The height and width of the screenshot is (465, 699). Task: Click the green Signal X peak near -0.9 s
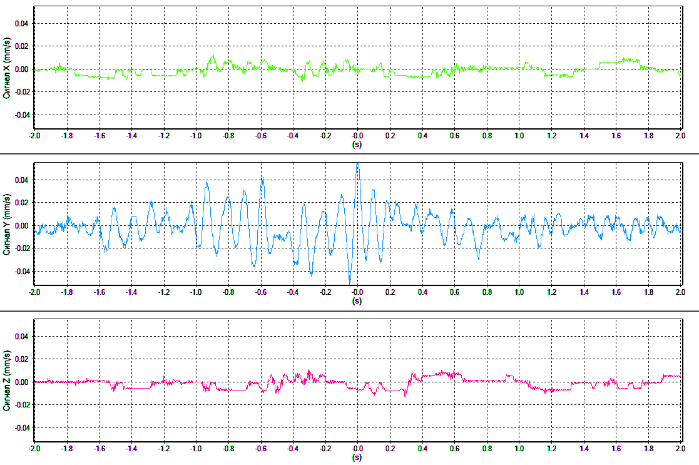(x=213, y=56)
